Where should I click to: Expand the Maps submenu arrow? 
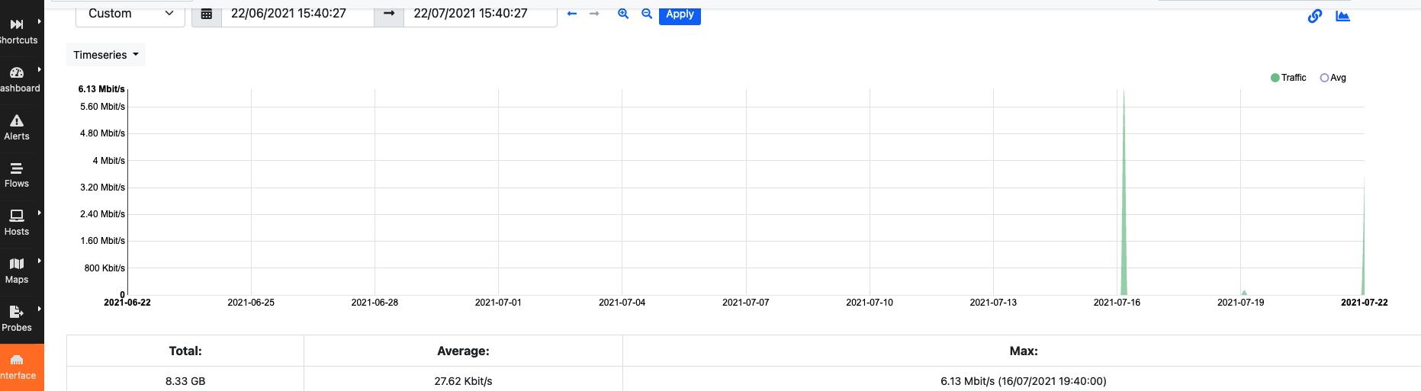click(x=39, y=261)
